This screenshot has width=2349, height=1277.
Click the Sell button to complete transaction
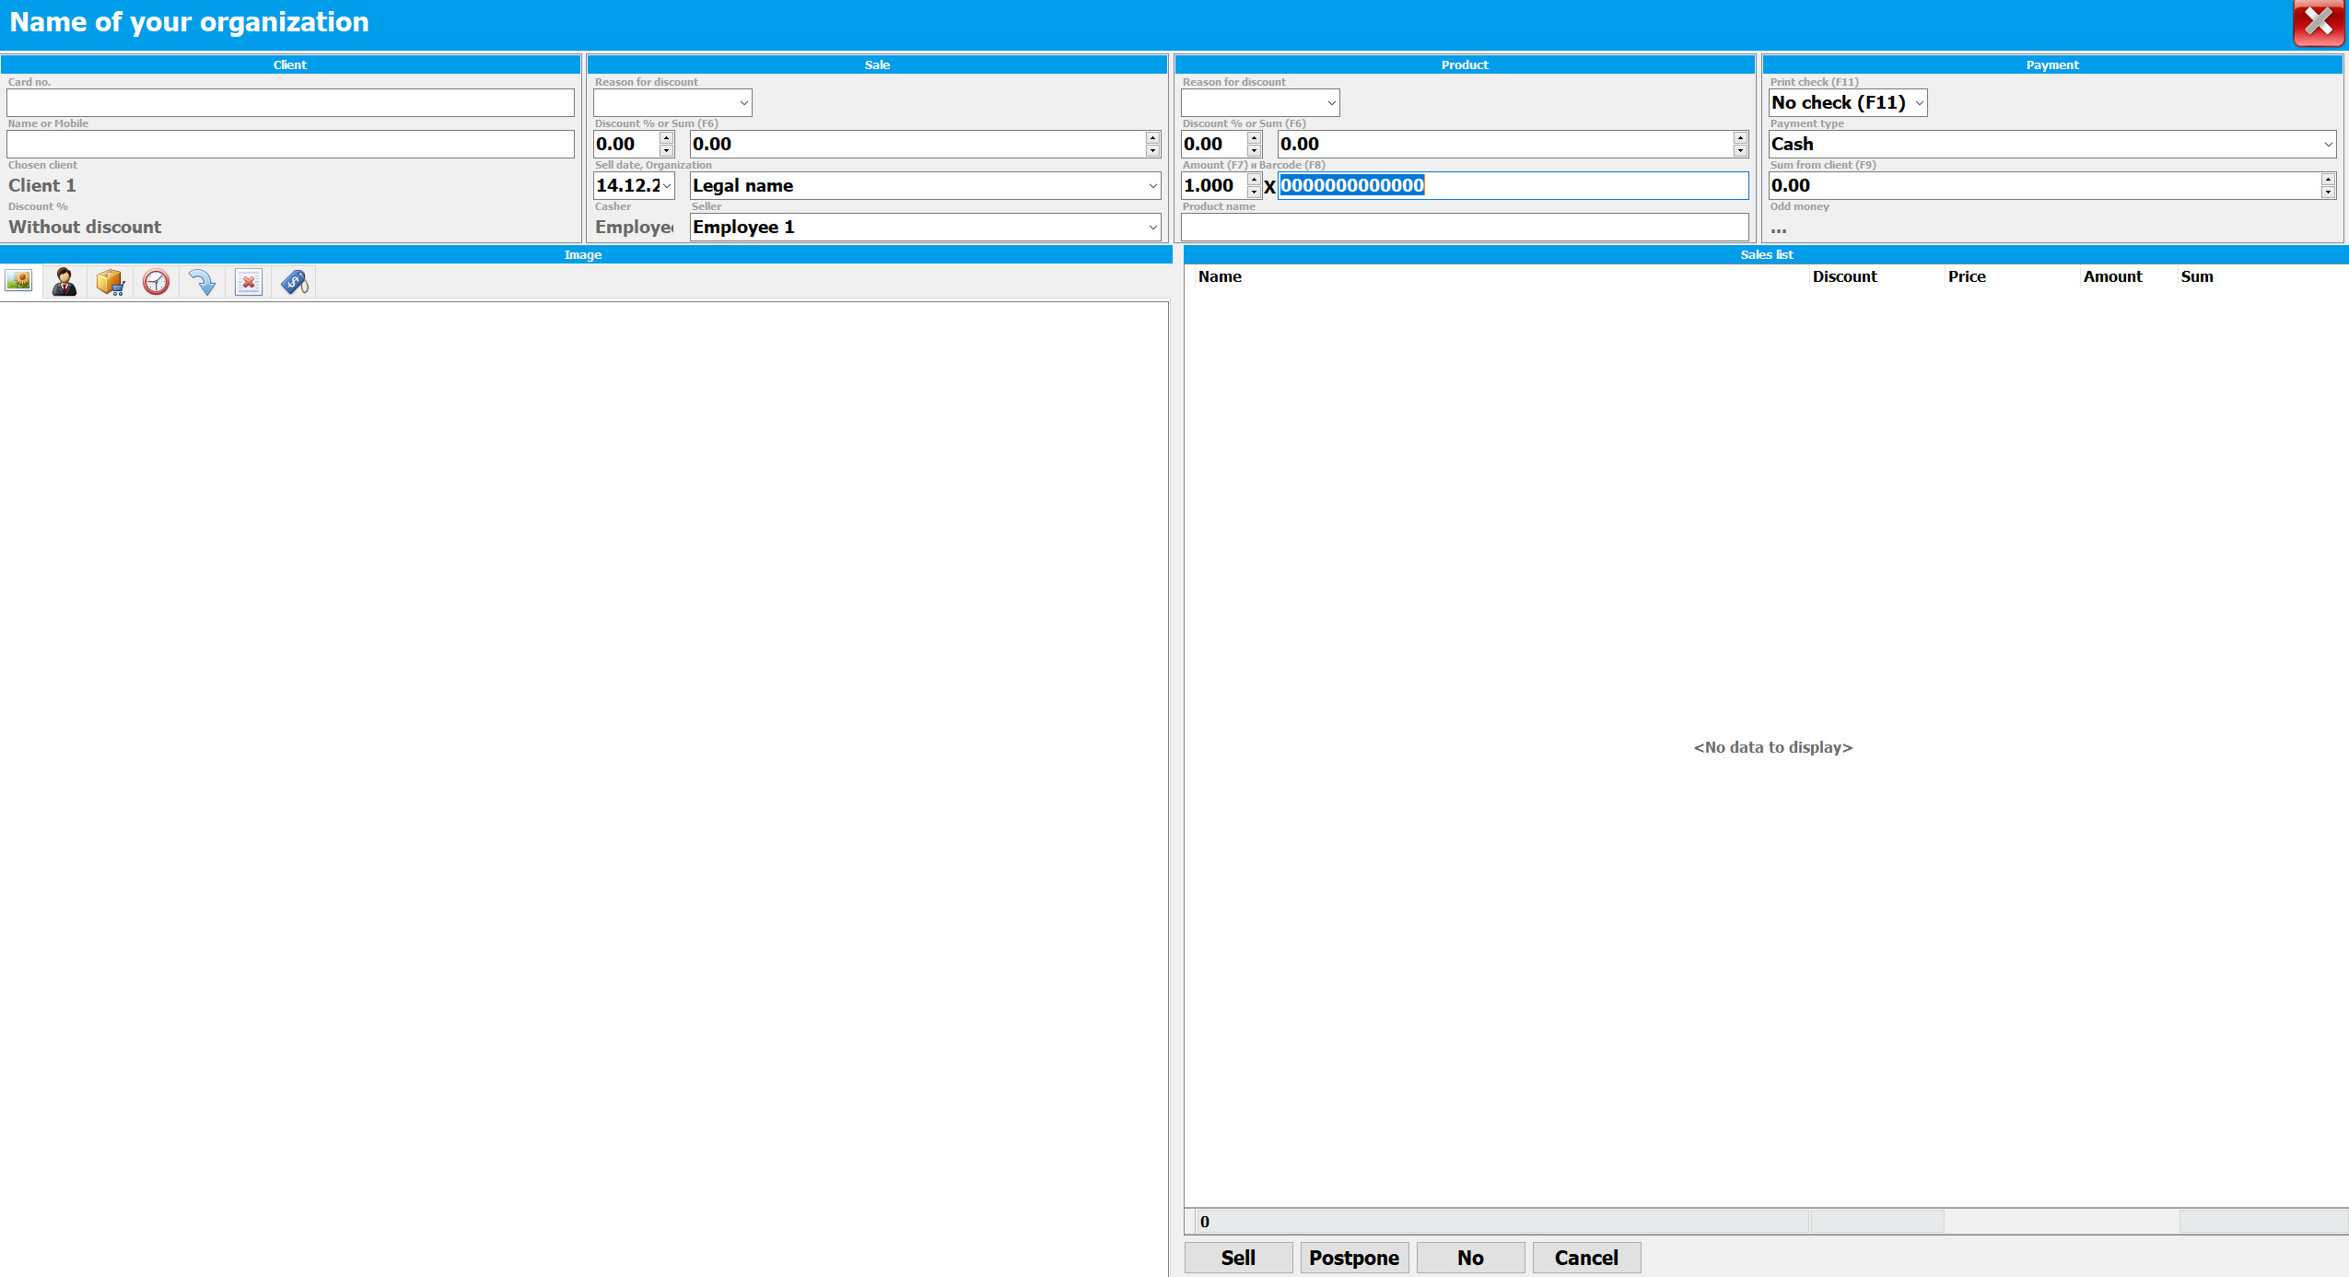1241,1257
